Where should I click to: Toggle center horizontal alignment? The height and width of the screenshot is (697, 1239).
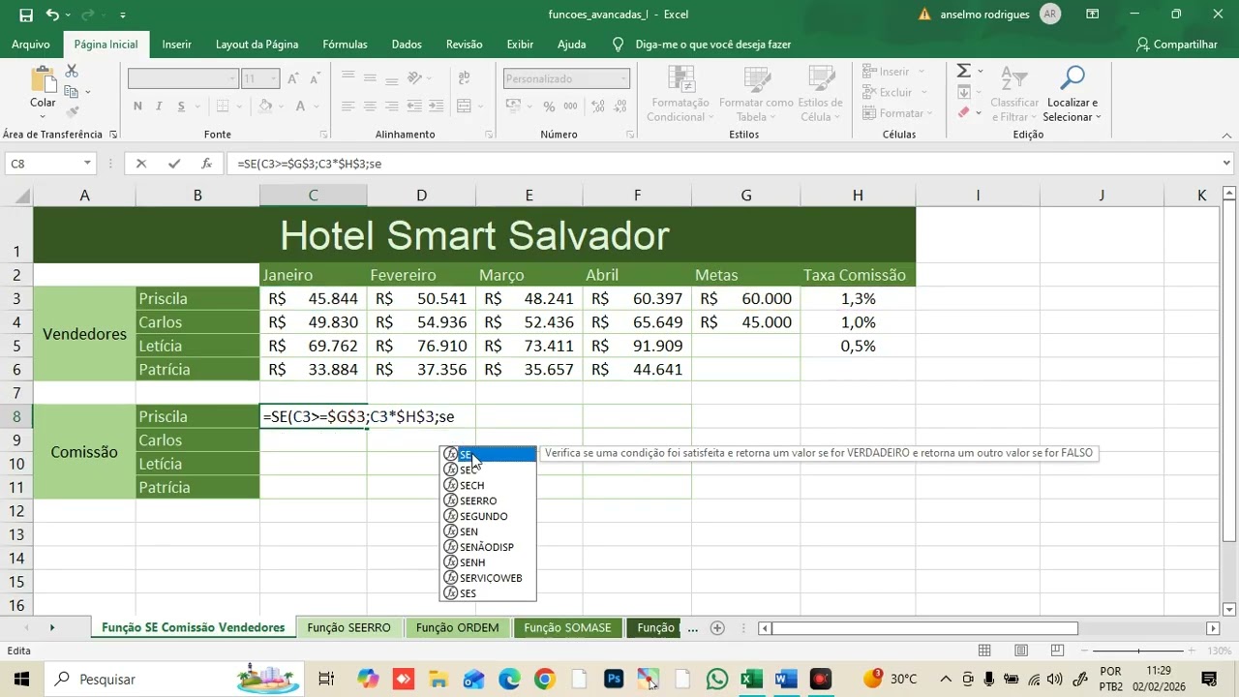(369, 106)
